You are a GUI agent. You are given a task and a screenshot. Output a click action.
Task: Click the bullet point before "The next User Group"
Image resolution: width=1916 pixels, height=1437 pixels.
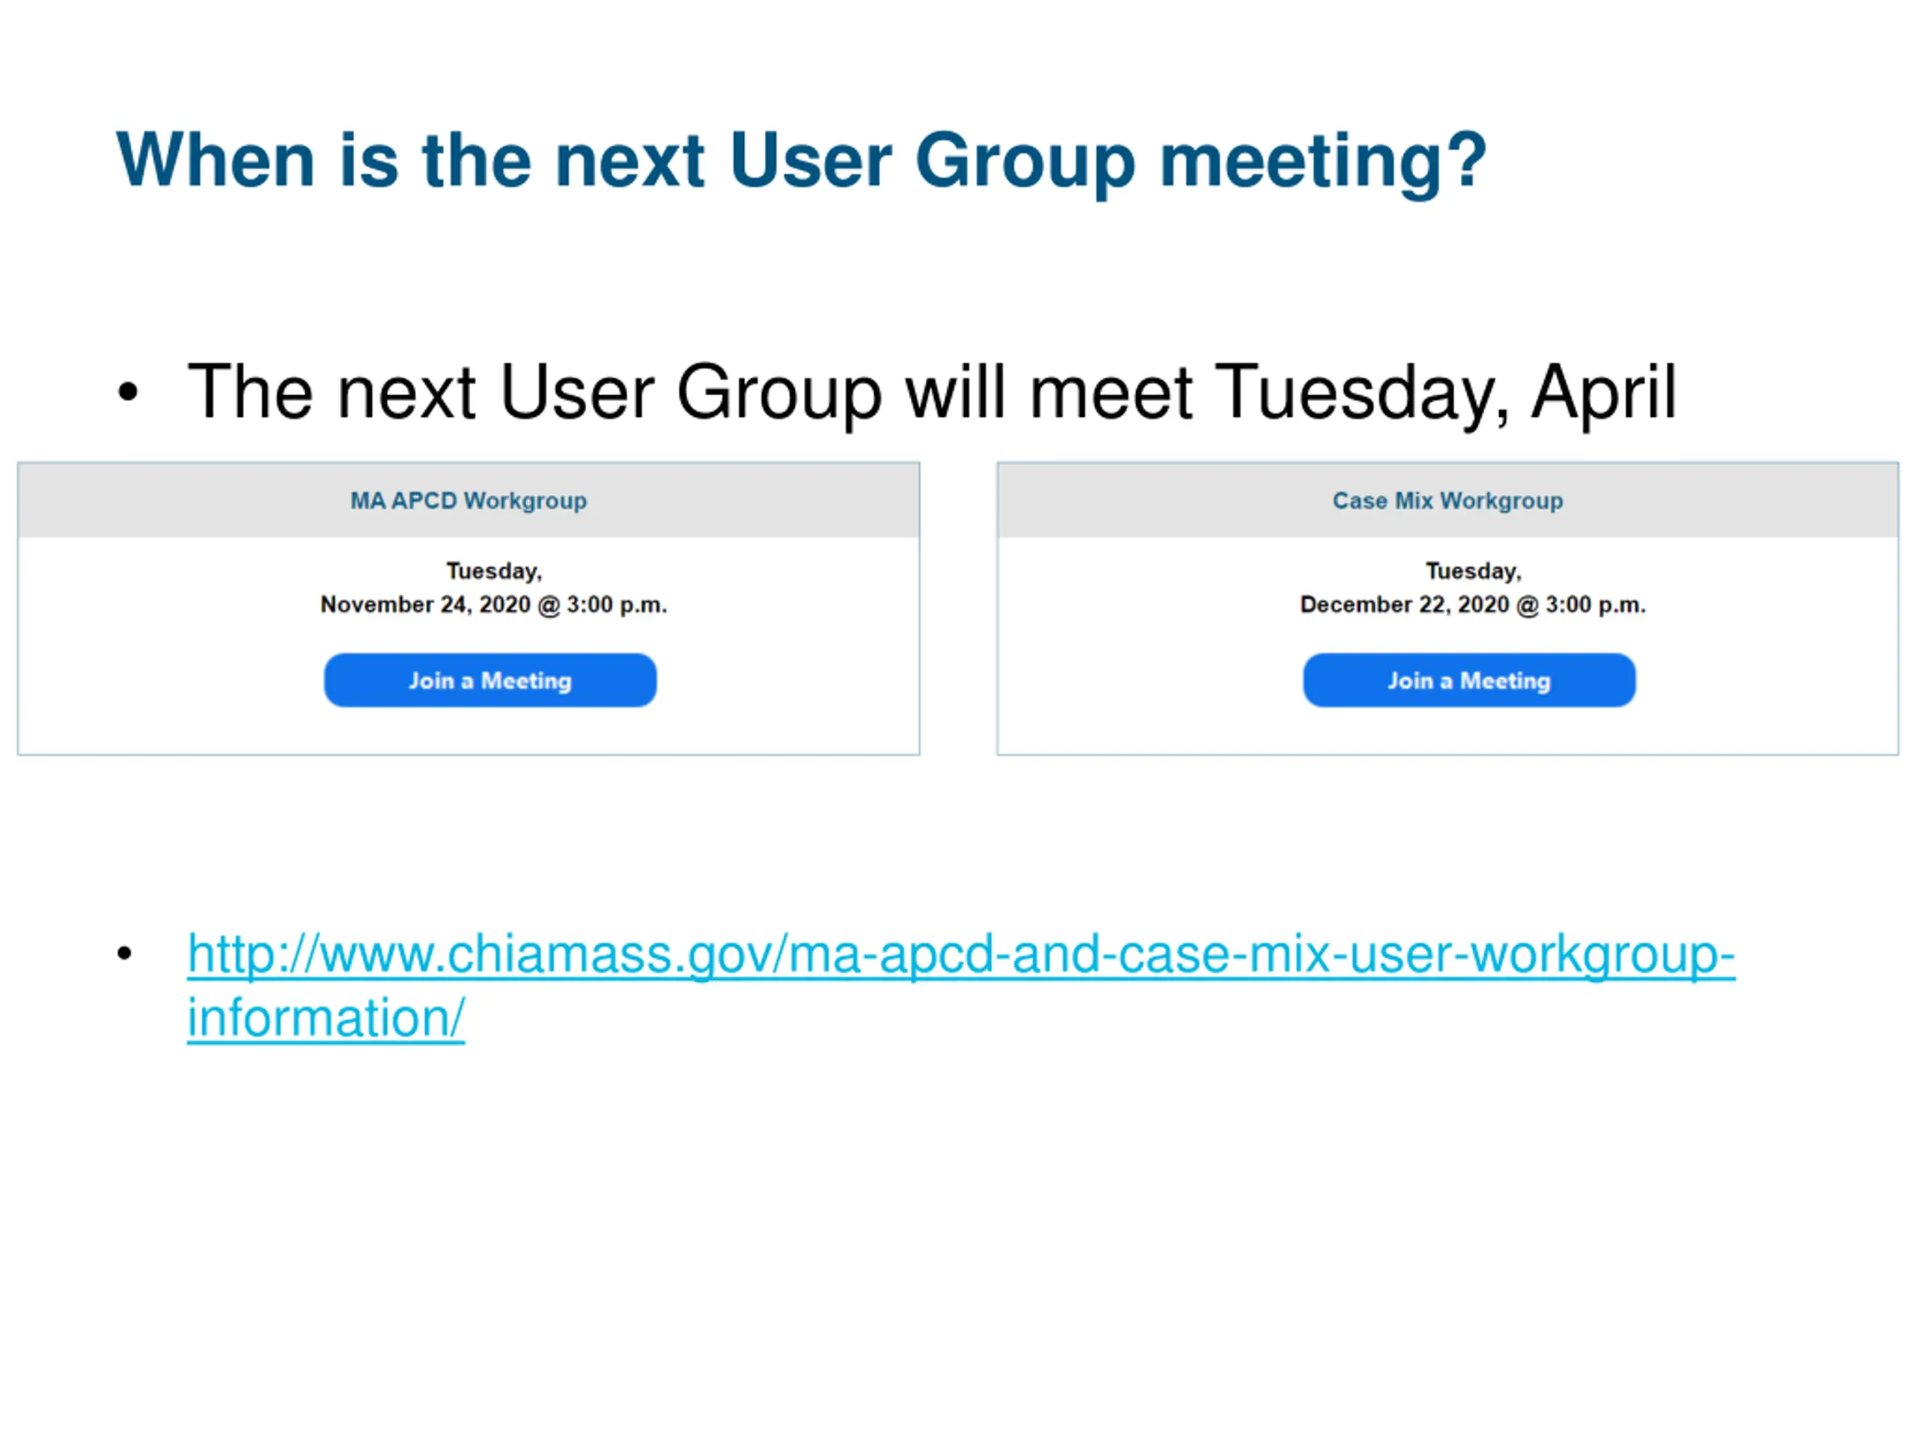pos(128,392)
